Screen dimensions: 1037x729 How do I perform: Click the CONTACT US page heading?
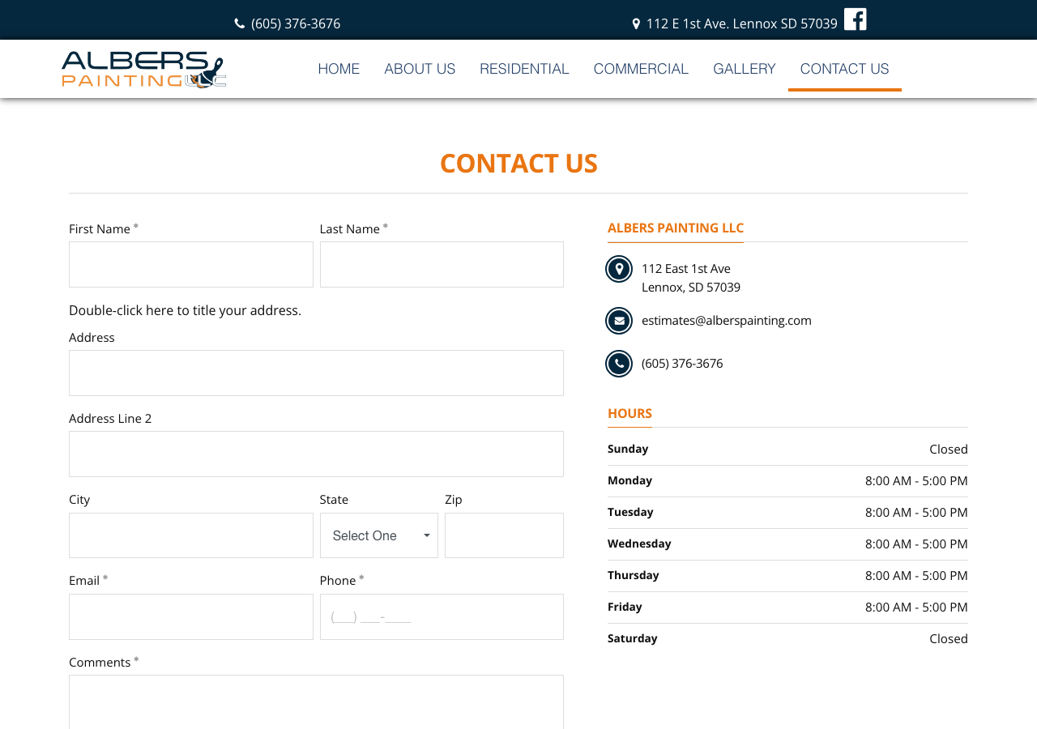[518, 164]
